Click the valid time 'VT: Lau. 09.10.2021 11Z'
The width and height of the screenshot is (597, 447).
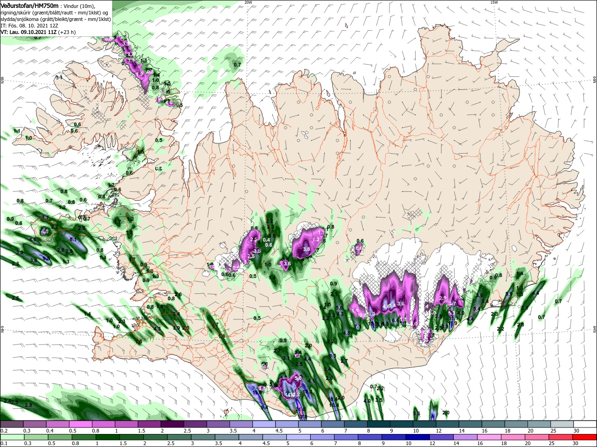click(28, 32)
